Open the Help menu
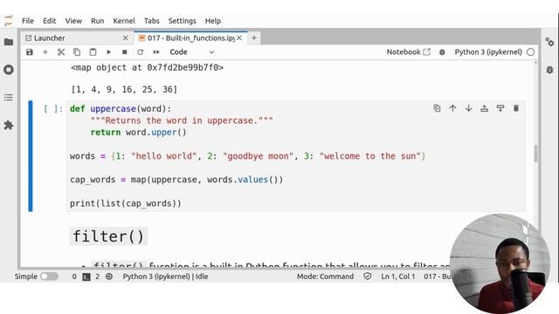 [213, 21]
